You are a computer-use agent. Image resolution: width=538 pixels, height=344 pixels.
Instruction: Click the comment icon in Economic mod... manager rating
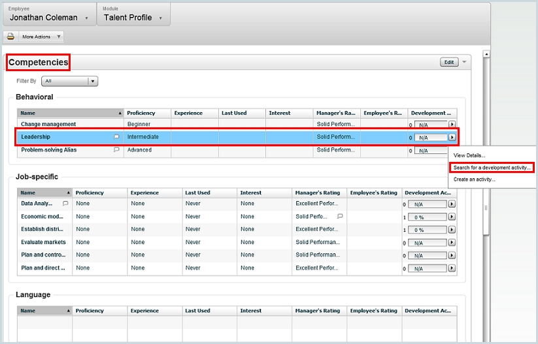pos(340,216)
